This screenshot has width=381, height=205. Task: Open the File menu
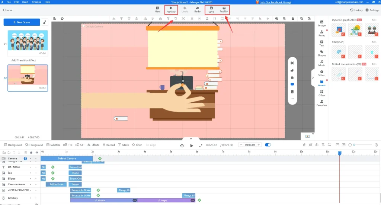9,2
